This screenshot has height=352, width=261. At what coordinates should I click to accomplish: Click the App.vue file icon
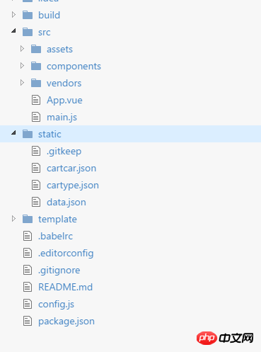coord(36,100)
